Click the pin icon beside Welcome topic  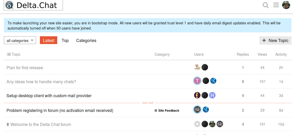[8, 125]
